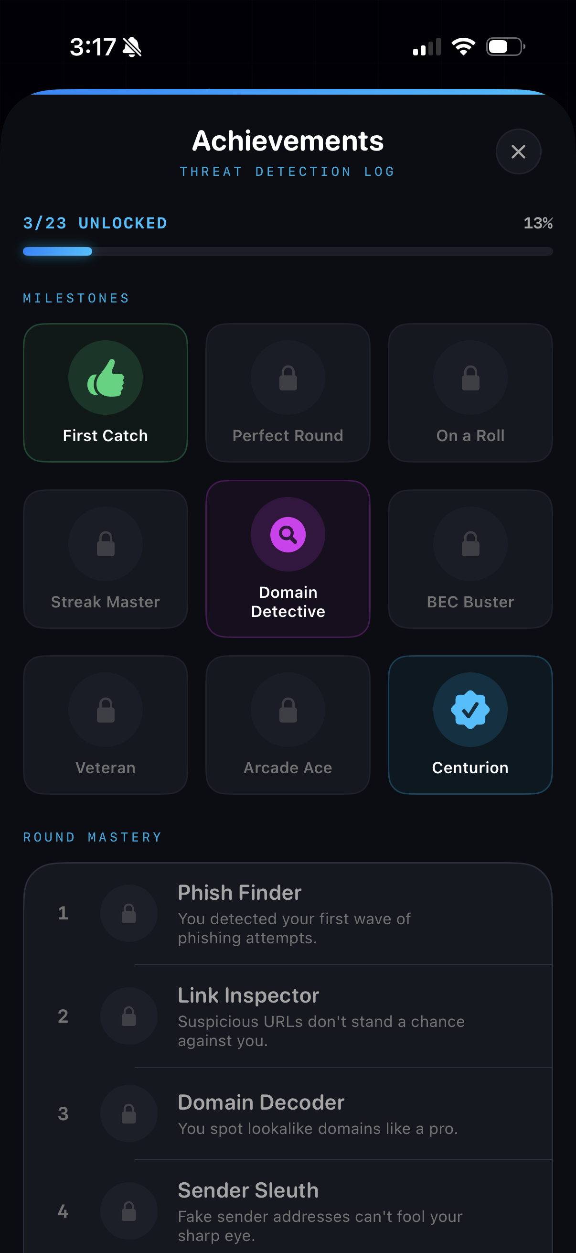Tap the Centurion verified badge icon
The image size is (576, 1253).
click(x=470, y=710)
